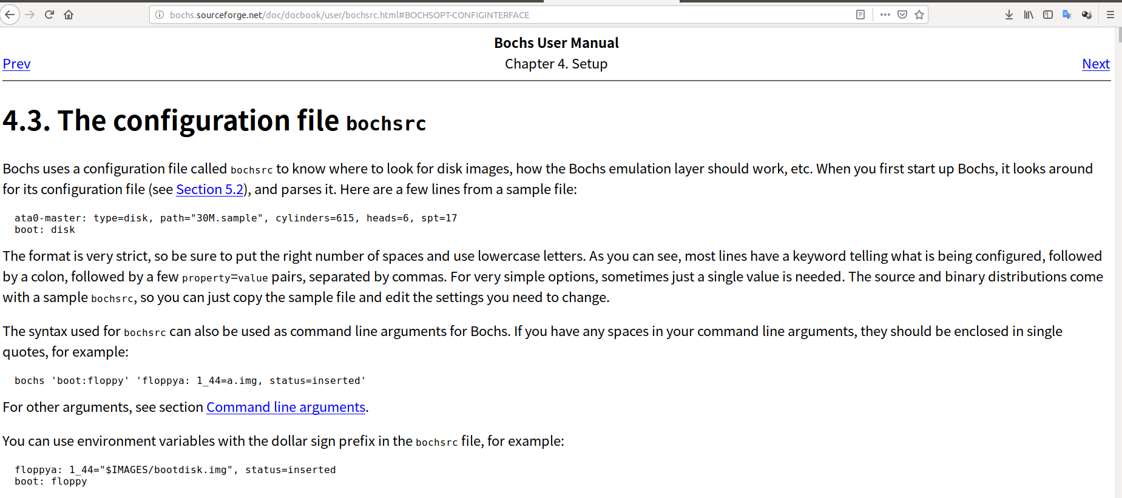The height and width of the screenshot is (498, 1122).
Task: Click the 'Chapter 4. Setup' text
Action: (x=556, y=64)
